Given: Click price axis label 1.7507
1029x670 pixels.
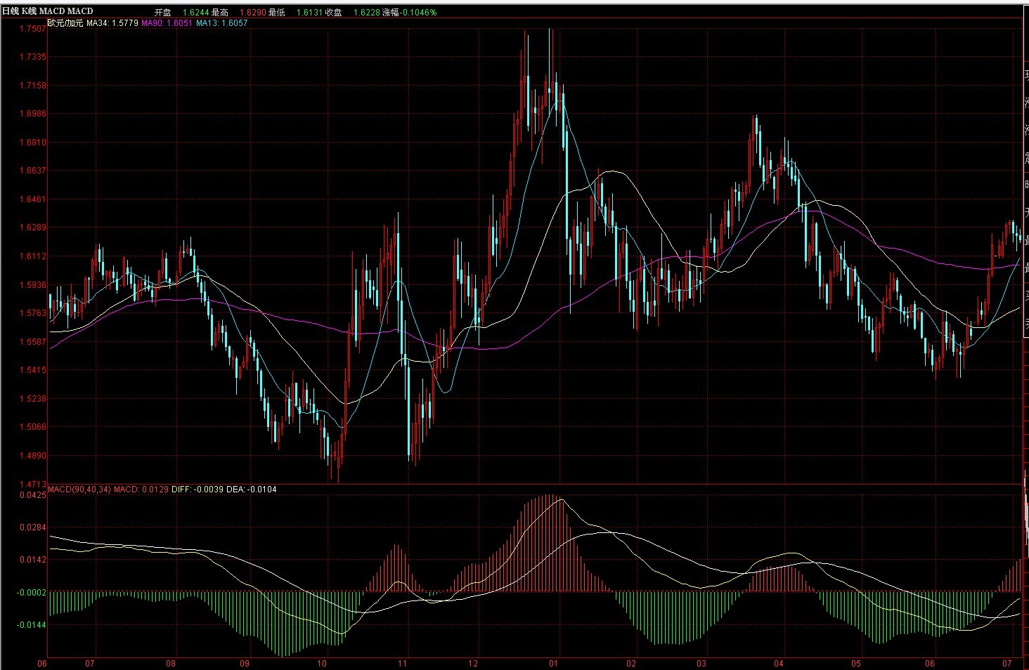Looking at the screenshot, I should 33,29.
